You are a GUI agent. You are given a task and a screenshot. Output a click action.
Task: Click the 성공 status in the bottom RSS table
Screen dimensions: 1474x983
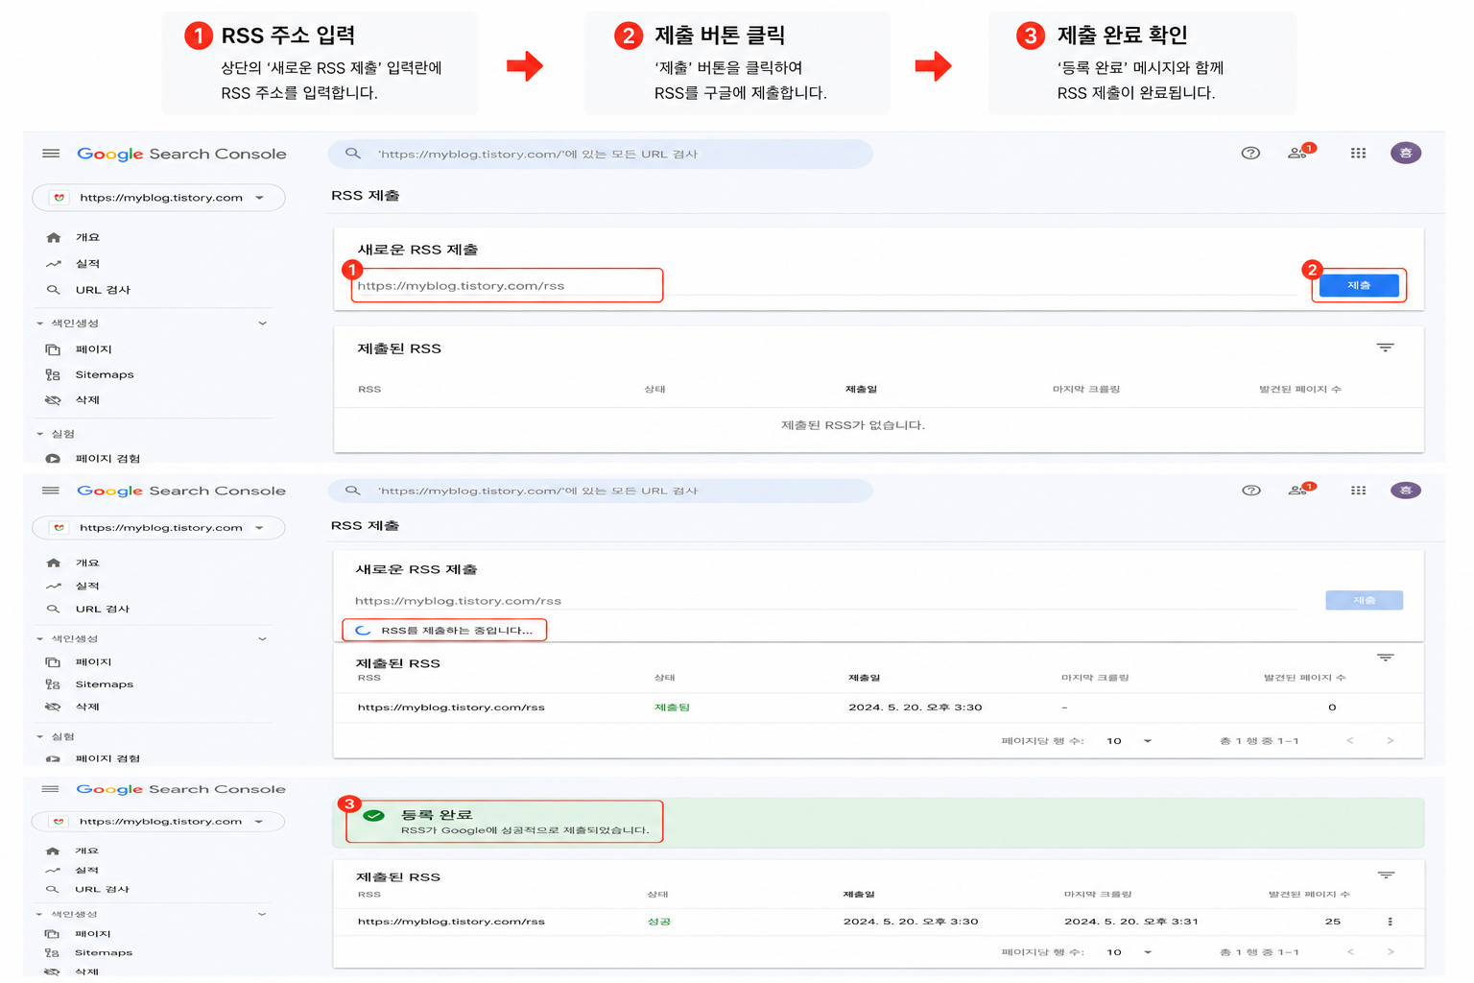pyautogui.click(x=659, y=922)
